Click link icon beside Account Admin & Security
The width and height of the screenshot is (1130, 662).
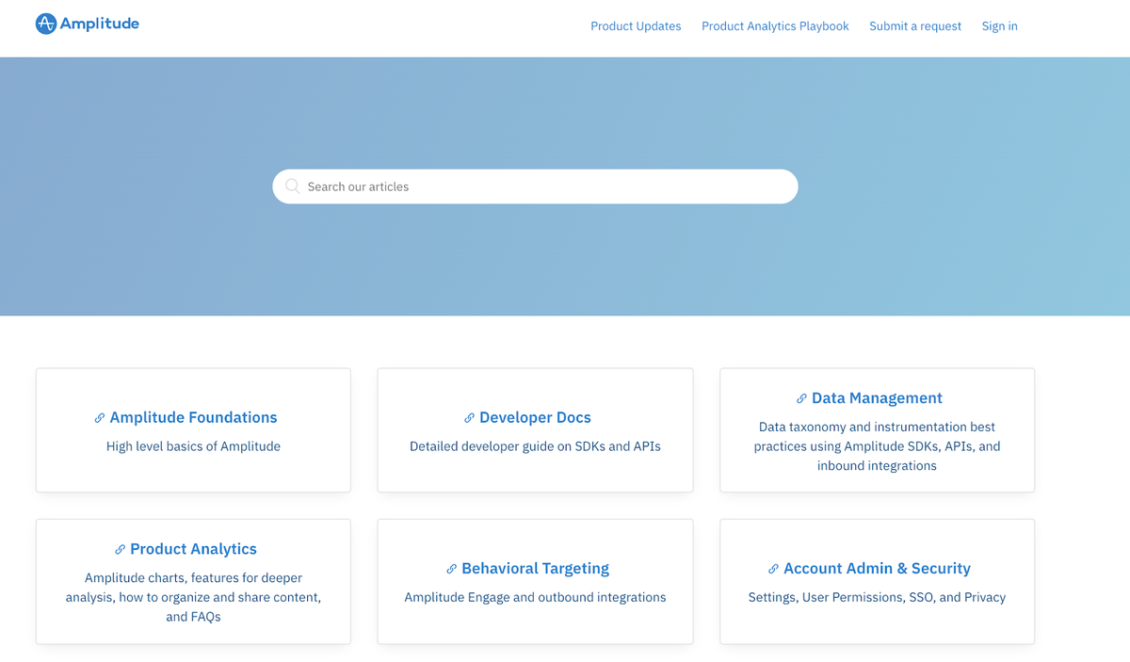773,569
